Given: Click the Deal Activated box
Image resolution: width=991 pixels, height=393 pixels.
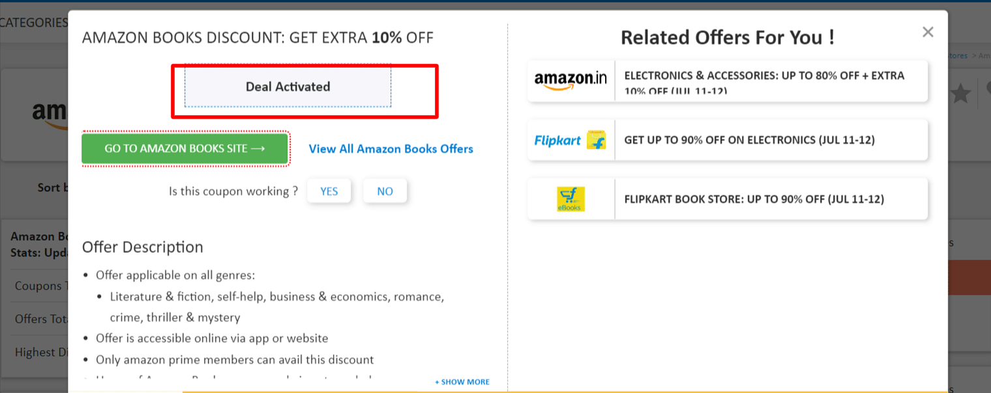Looking at the screenshot, I should [x=288, y=87].
